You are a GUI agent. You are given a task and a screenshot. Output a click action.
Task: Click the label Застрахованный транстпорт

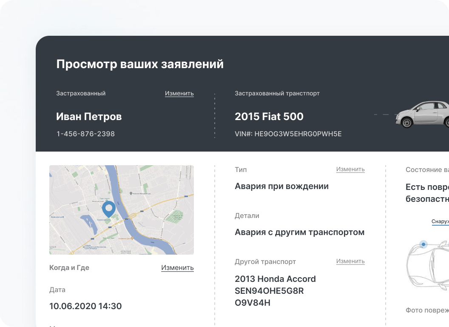(277, 93)
